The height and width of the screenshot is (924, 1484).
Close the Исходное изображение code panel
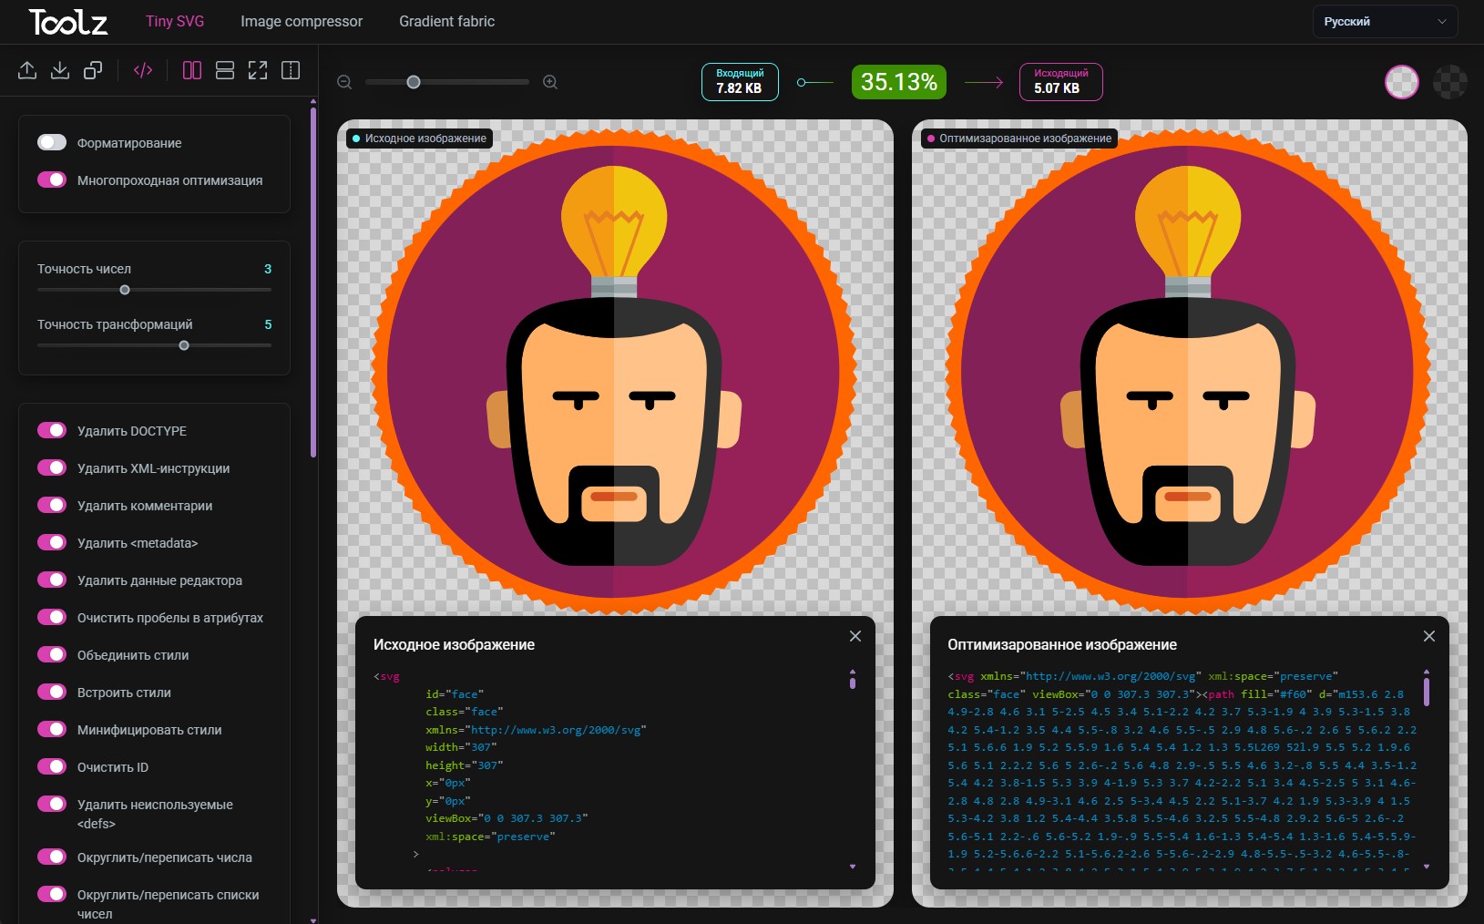coord(855,636)
